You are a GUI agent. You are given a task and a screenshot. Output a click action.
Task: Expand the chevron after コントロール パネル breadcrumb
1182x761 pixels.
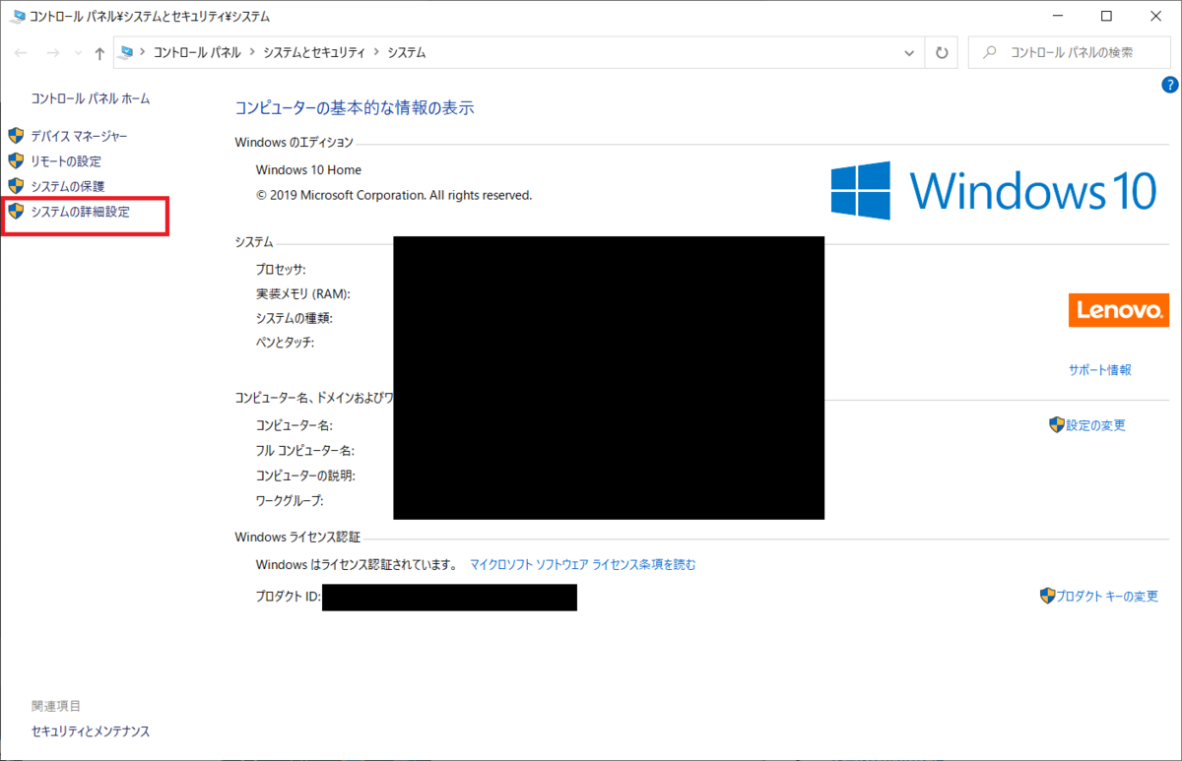(x=253, y=52)
